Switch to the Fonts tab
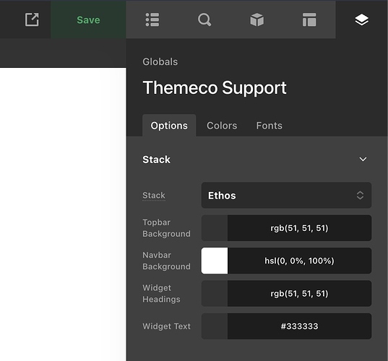 [x=270, y=126]
